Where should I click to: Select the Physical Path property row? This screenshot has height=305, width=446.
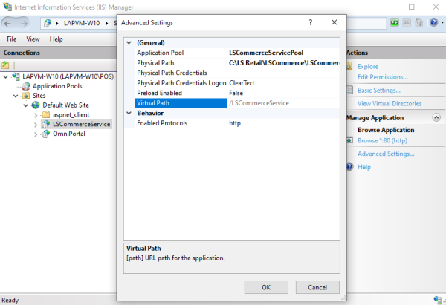(237, 63)
